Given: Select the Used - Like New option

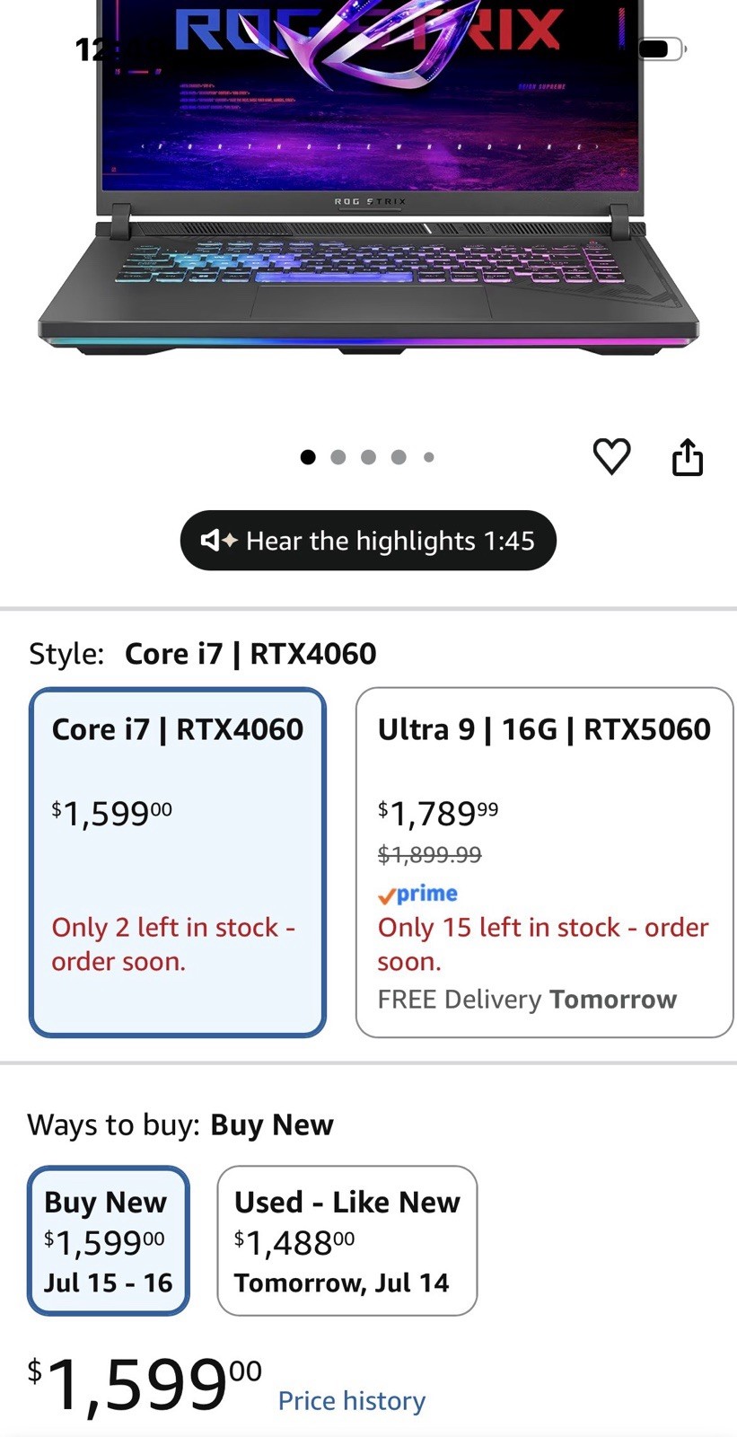Looking at the screenshot, I should point(347,1240).
